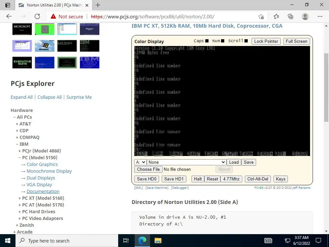Screen dimensions: 329x247
Task: Add this page to favorites star icon
Action: [261, 16]
